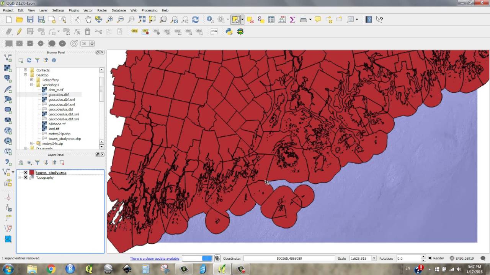This screenshot has height=275, width=490.
Task: Uncheck the Render checkbox
Action: coord(430,259)
